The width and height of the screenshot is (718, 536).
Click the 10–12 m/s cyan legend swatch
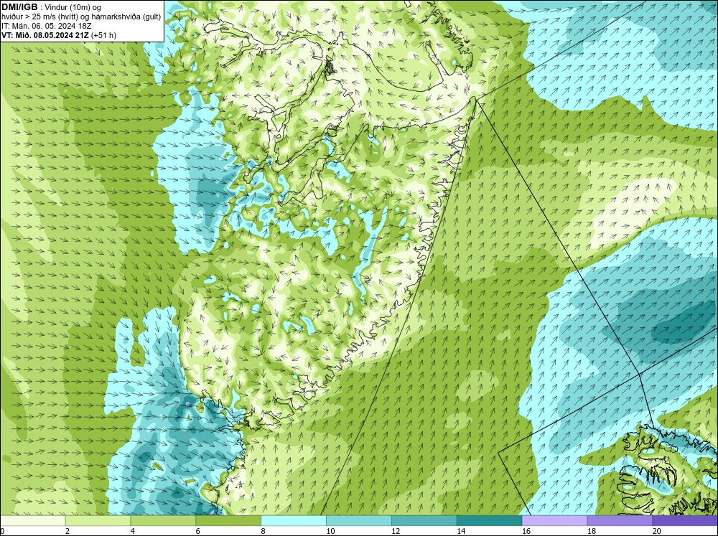click(x=358, y=520)
